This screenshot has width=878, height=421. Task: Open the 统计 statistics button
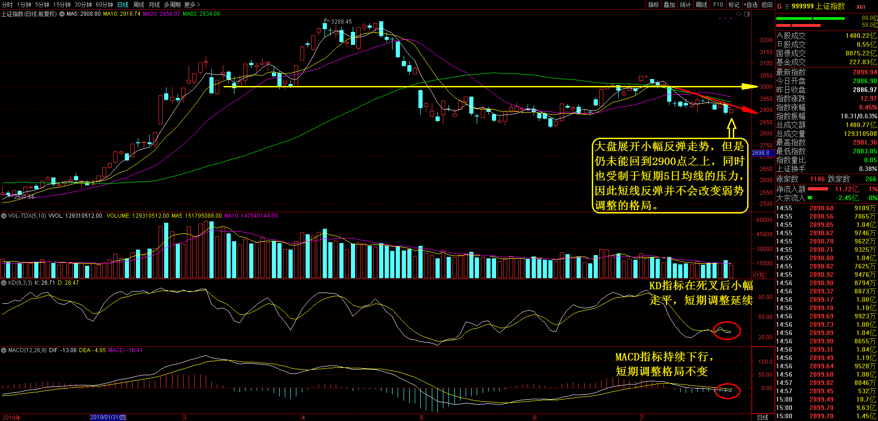[686, 5]
